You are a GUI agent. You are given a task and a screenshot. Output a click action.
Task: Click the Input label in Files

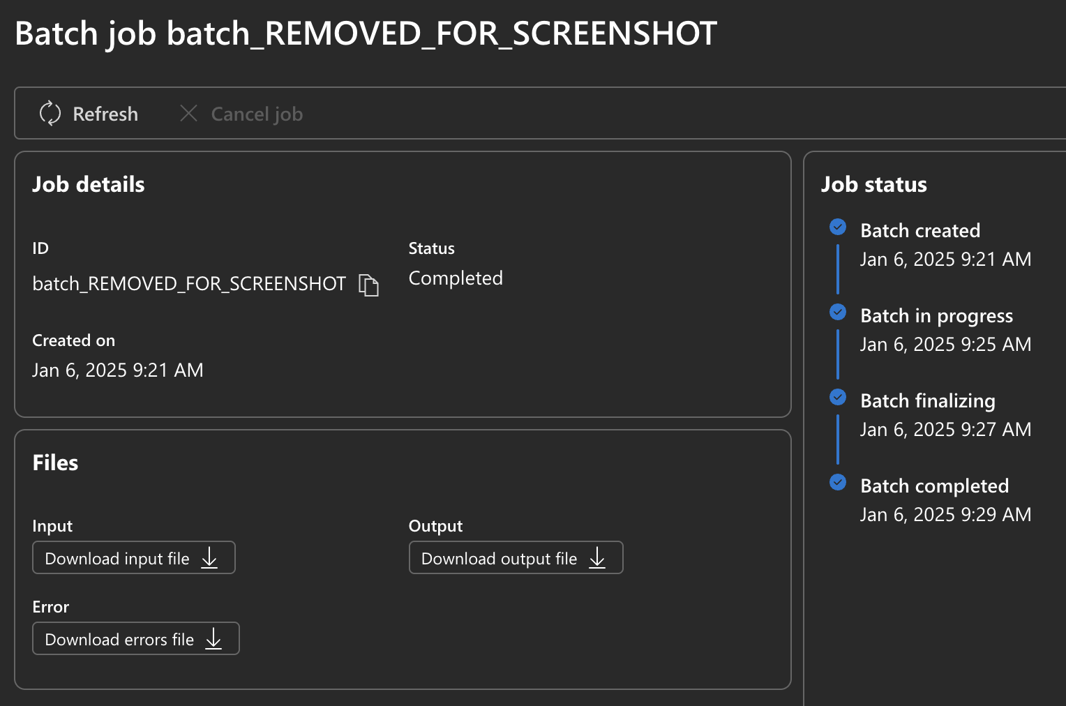52,526
